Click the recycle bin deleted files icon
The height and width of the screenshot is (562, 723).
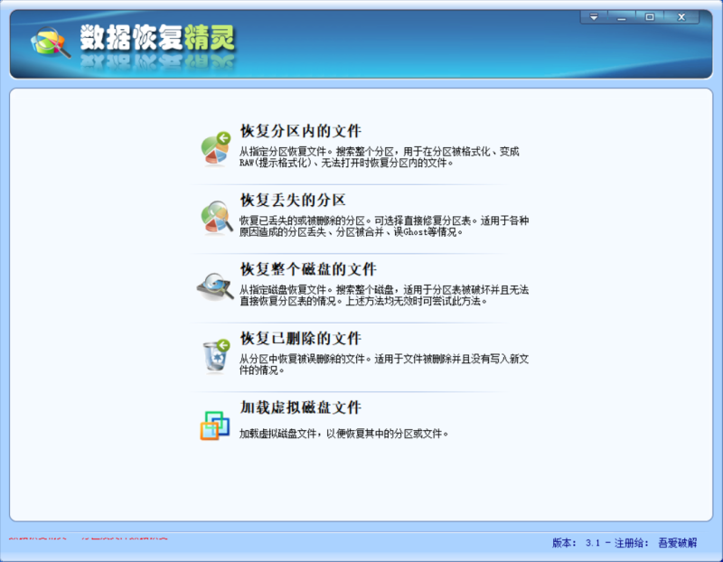(x=216, y=355)
